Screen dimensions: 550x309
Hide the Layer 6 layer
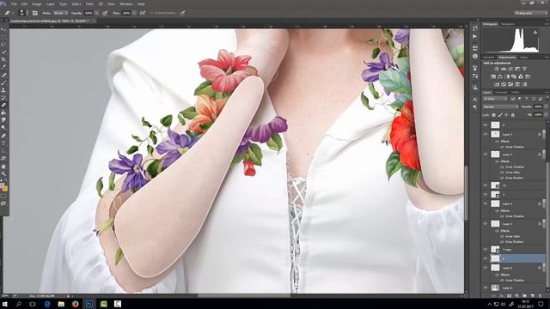pyautogui.click(x=486, y=268)
